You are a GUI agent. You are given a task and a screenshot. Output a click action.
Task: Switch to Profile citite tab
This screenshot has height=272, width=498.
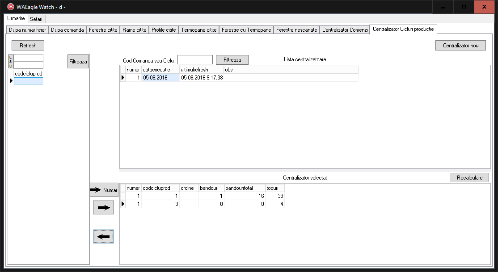[x=164, y=30]
